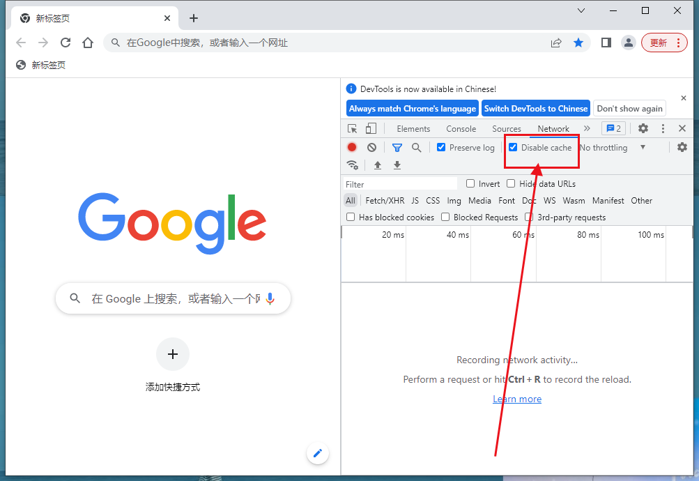Filter by Manifest requests

point(608,201)
